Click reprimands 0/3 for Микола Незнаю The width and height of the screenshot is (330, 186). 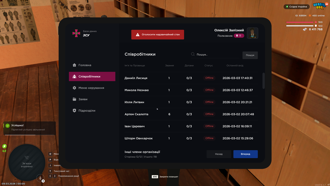pos(189,90)
